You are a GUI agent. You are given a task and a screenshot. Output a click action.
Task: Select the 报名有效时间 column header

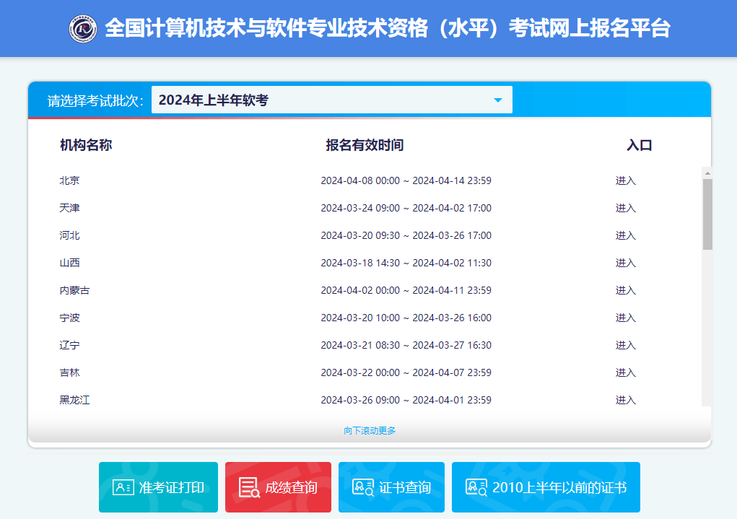(364, 144)
